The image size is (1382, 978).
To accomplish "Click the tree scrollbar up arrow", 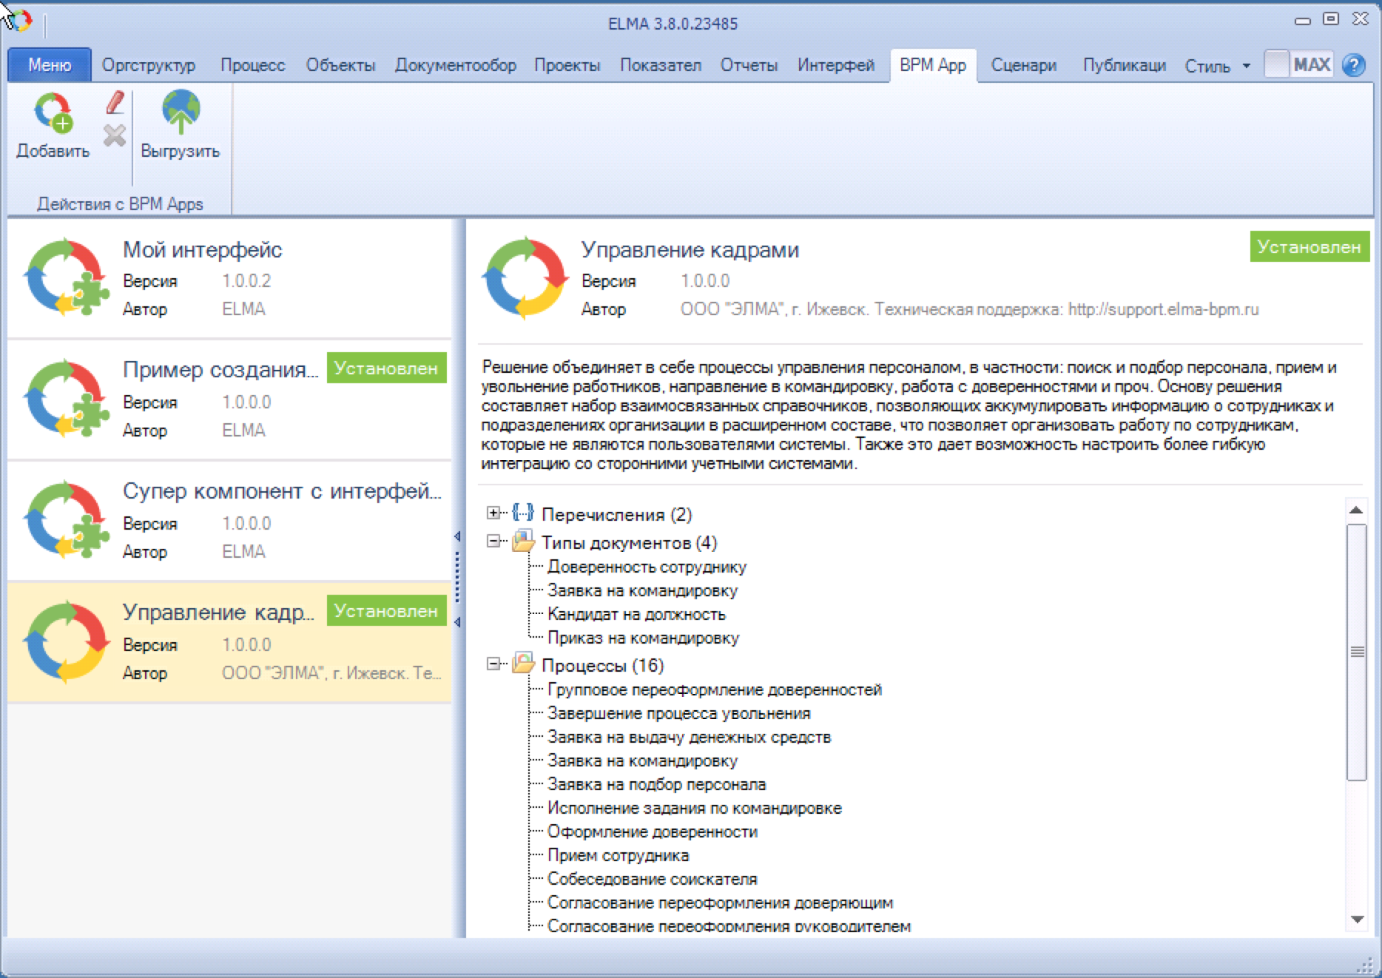I will 1356,510.
